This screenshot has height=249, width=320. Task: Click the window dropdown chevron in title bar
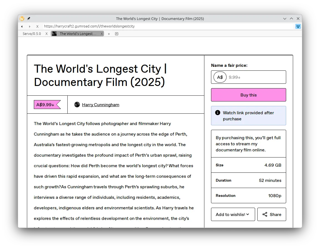(x=285, y=19)
